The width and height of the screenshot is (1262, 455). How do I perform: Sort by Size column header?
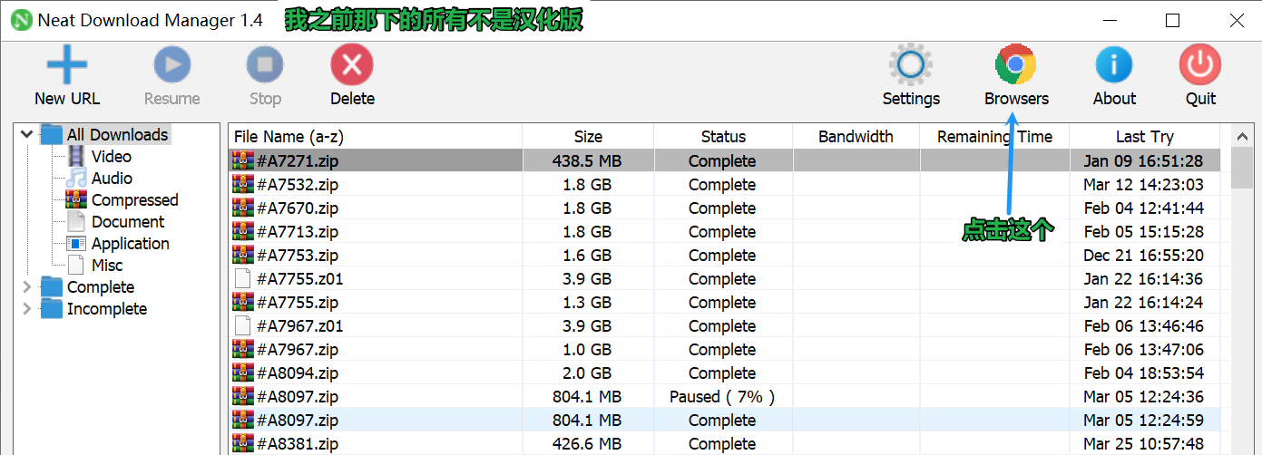588,137
